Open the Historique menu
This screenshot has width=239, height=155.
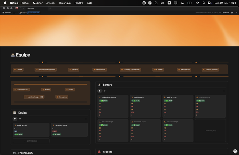pos(65,3)
